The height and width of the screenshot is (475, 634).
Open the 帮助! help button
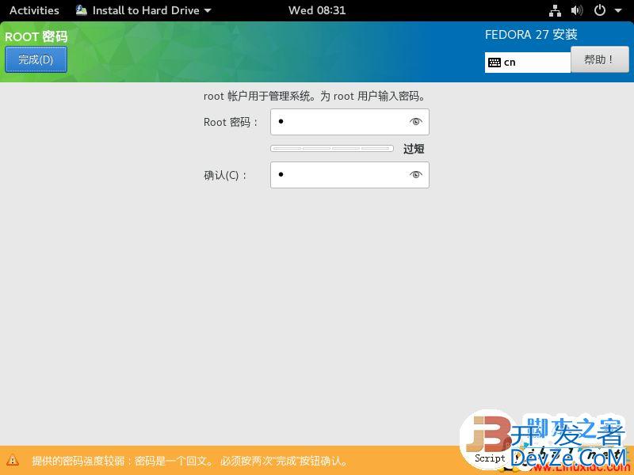coord(600,59)
